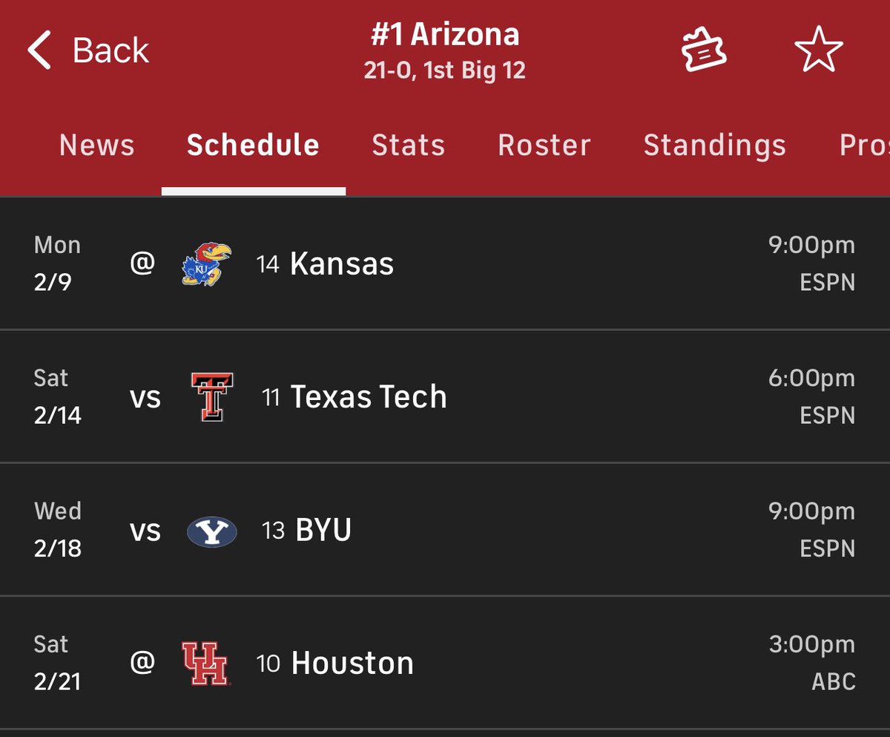Open the partially visible Pro tab

click(x=864, y=145)
